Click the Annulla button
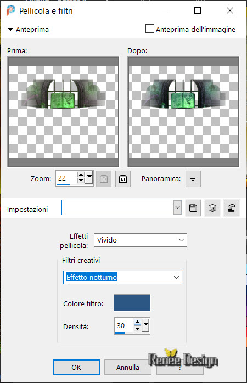 point(127,367)
